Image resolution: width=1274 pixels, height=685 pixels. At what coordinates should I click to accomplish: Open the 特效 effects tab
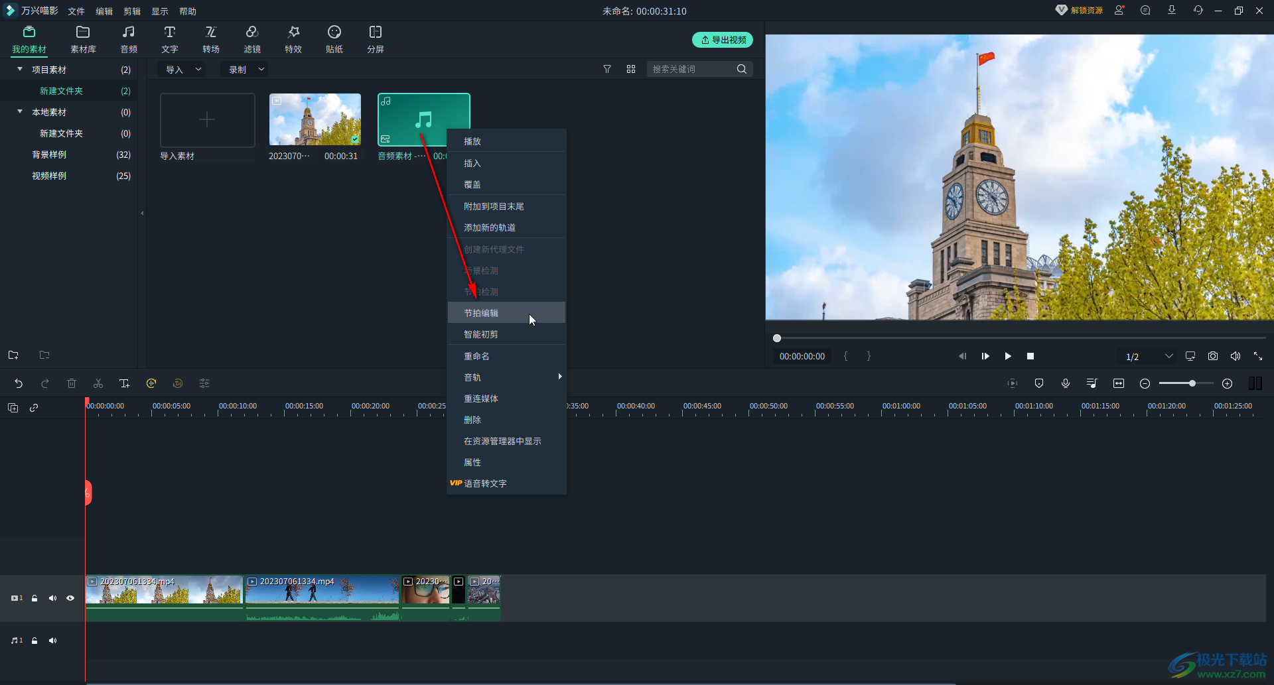click(293, 40)
